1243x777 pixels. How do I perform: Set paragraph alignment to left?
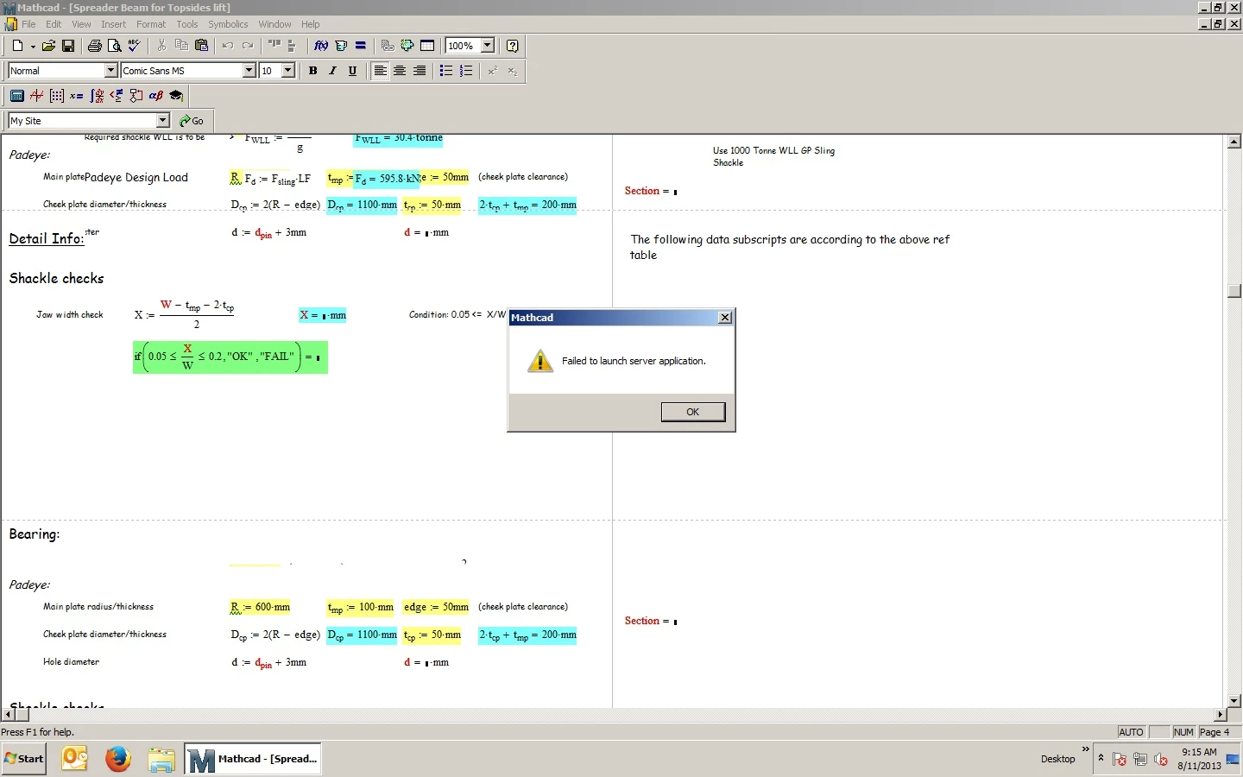coord(380,71)
